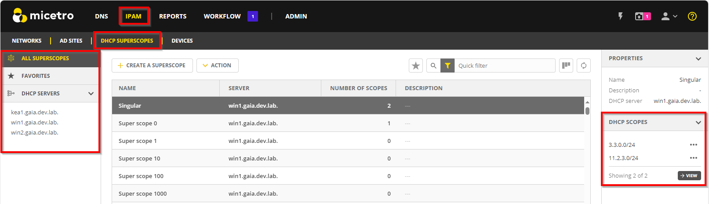Click the lightning bolt quick command icon
The width and height of the screenshot is (709, 204).
point(620,16)
